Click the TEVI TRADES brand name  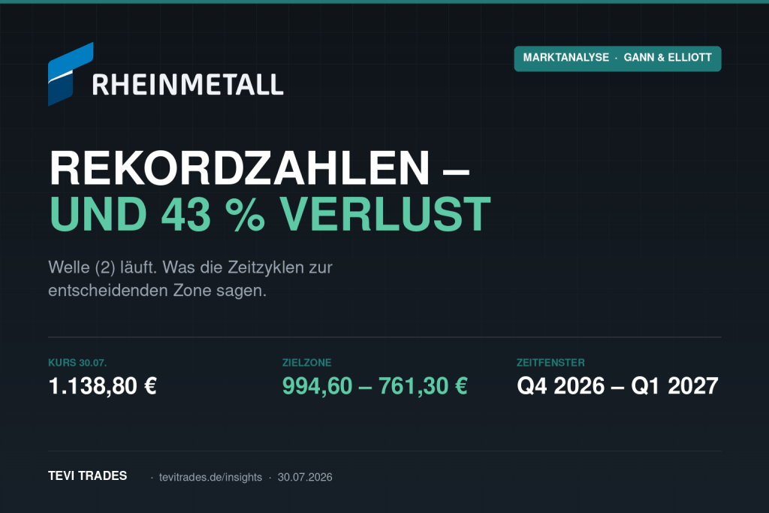pyautogui.click(x=88, y=475)
